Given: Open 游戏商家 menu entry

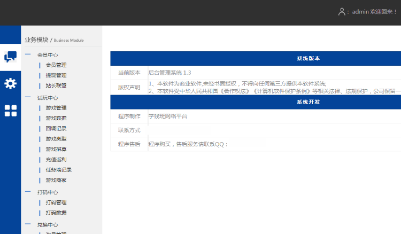Looking at the screenshot, I should pyautogui.click(x=56, y=180).
